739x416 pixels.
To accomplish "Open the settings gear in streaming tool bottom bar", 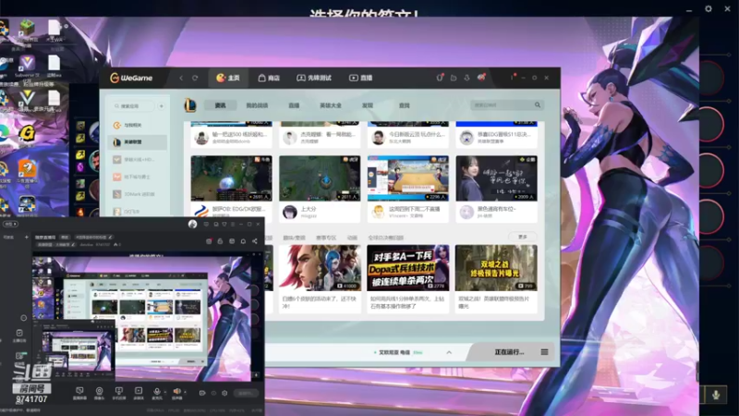I will (x=224, y=393).
